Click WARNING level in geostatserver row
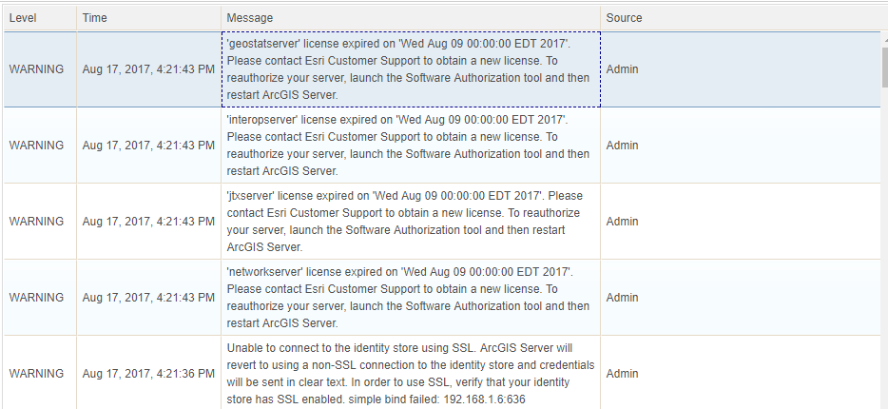Screen dimensions: 888x409 click(x=36, y=69)
